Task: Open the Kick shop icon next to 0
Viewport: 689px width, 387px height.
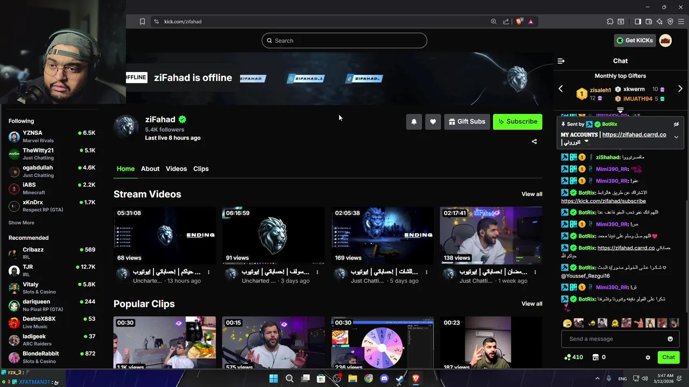Action: 595,357
